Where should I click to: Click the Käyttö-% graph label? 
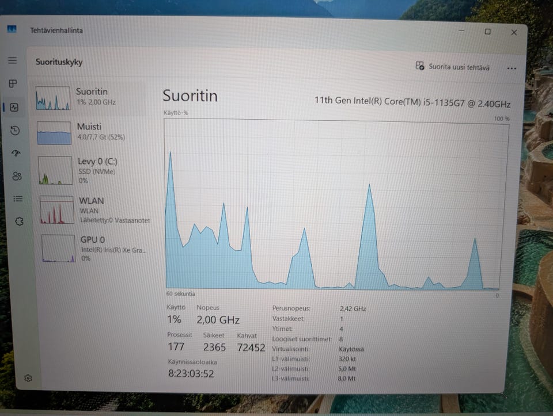pos(176,113)
